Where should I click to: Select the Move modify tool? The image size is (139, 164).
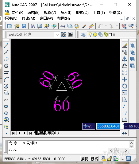tap(125, 79)
